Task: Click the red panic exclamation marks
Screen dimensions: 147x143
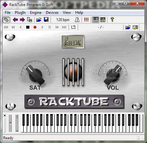Action: pyautogui.click(x=86, y=20)
